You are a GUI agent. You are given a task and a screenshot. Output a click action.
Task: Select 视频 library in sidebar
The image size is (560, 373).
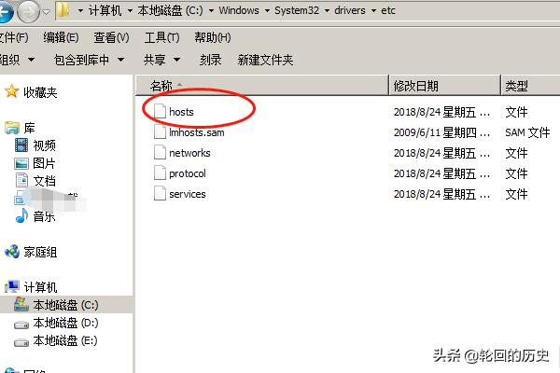click(44, 145)
